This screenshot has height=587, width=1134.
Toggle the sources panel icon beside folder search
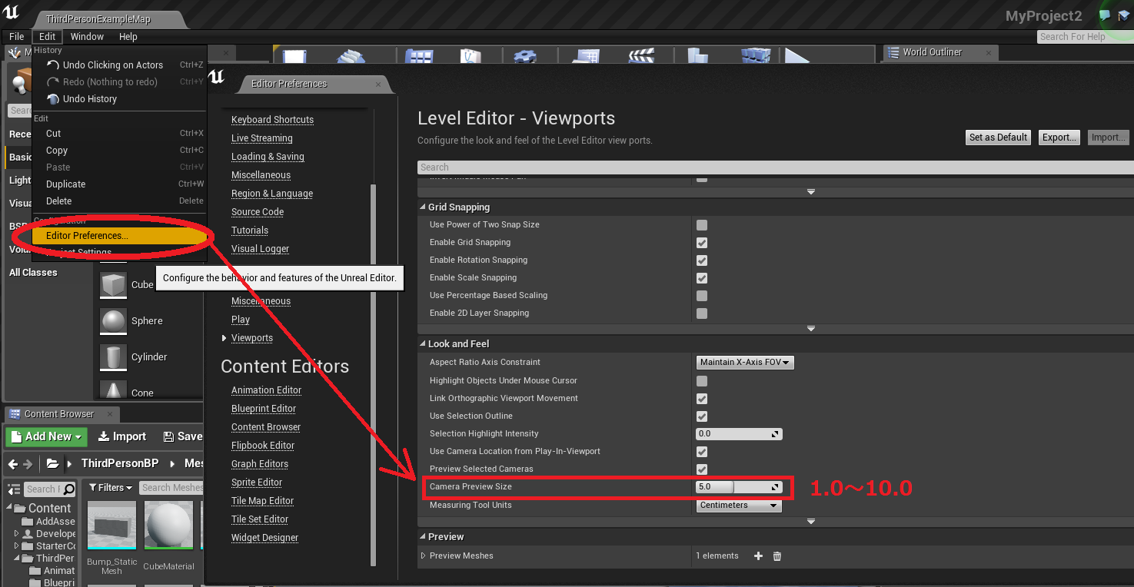click(12, 489)
